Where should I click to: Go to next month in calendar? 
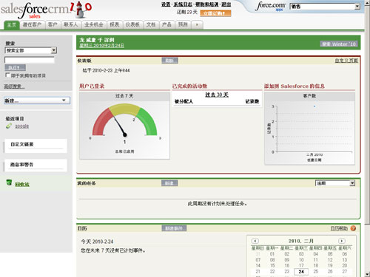(x=342, y=241)
